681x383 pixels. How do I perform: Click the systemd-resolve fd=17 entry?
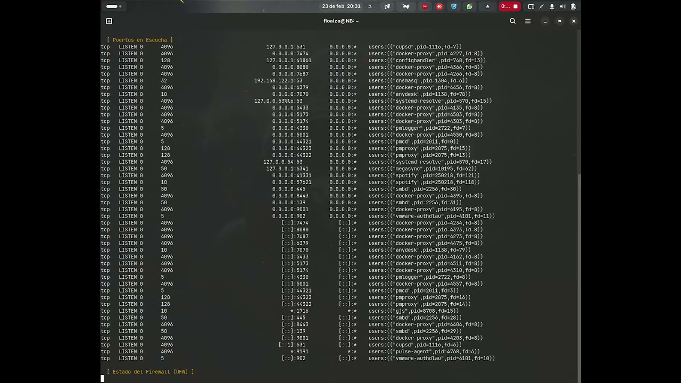(430, 162)
